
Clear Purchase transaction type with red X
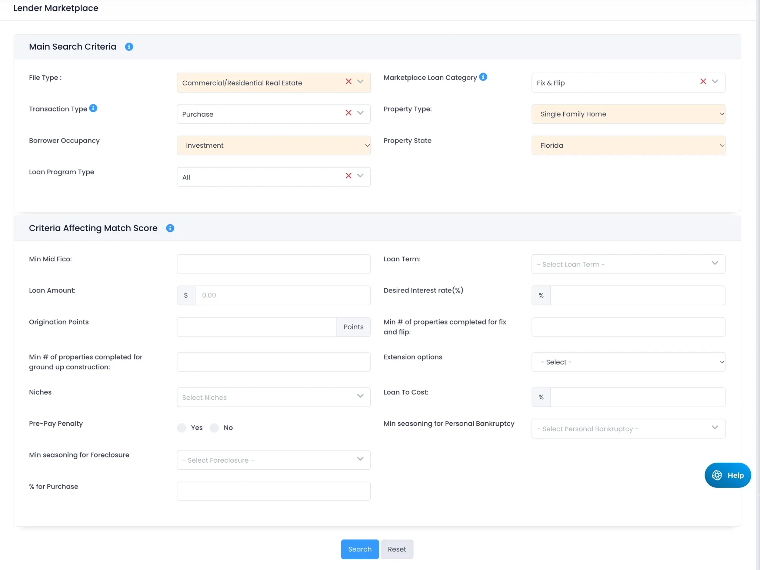[349, 113]
